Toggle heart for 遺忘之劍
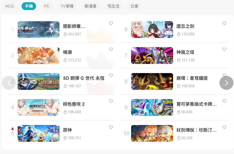234x154 pixels. (x=224, y=23)
